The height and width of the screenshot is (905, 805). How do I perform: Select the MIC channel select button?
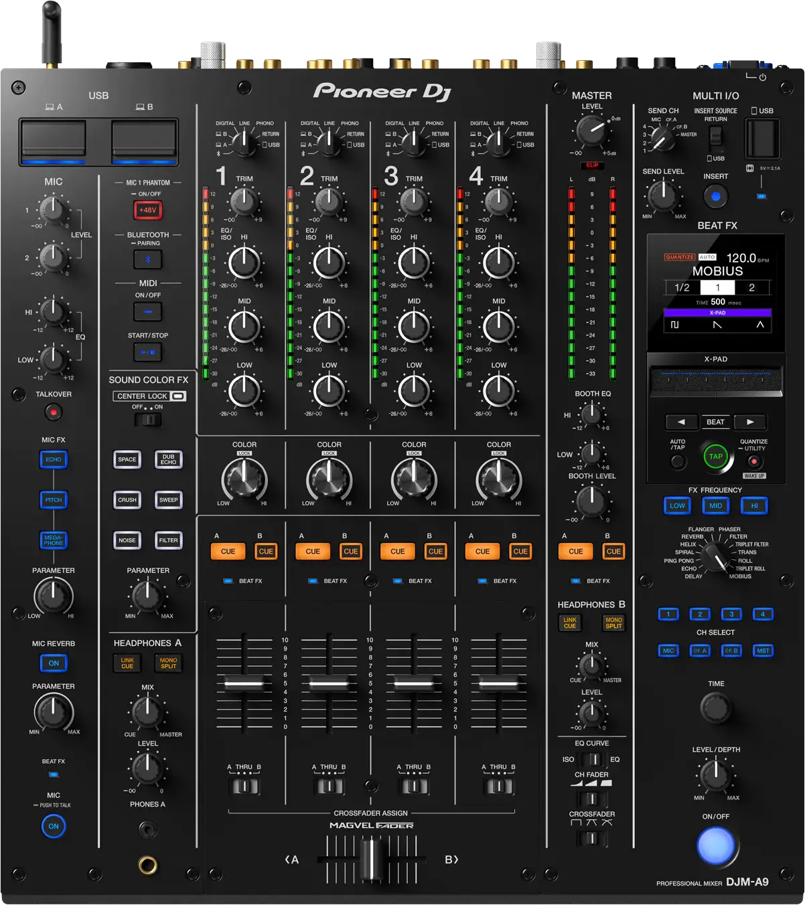668,651
